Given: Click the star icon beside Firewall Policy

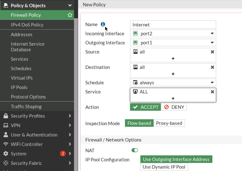Looking at the screenshot, I should coord(69,15).
